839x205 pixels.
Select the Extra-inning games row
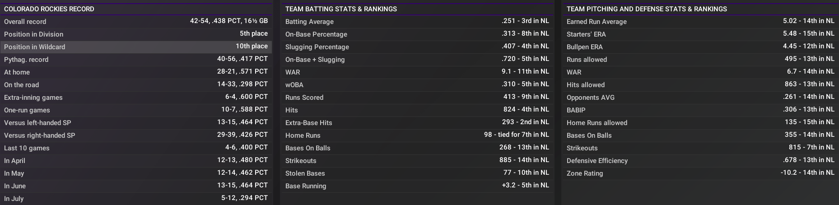[135, 98]
